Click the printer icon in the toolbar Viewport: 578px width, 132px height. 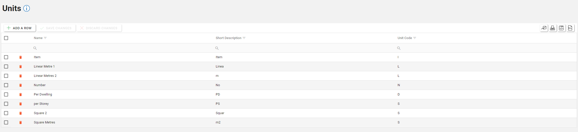(x=552, y=28)
